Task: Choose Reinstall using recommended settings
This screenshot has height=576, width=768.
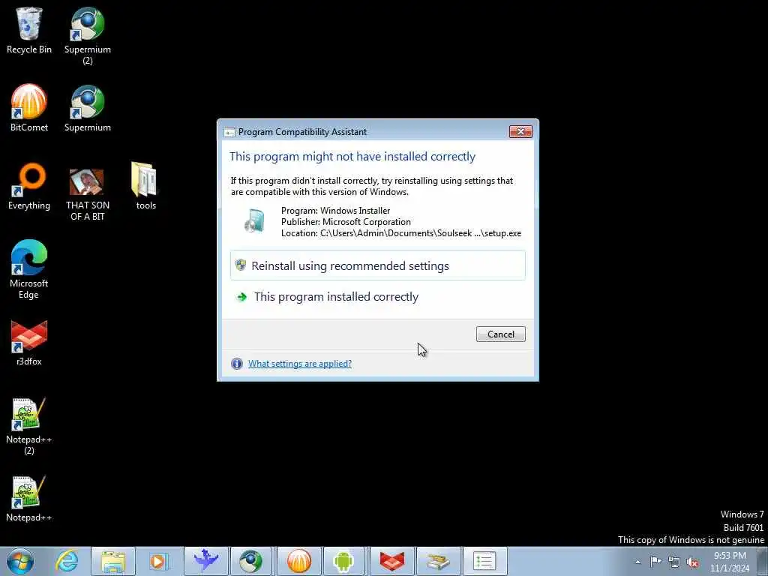Action: [378, 265]
